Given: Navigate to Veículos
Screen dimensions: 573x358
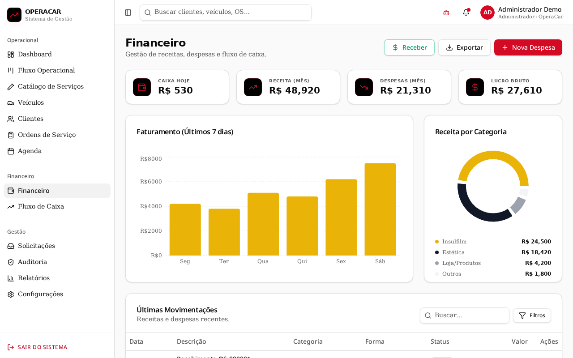Looking at the screenshot, I should point(57,103).
